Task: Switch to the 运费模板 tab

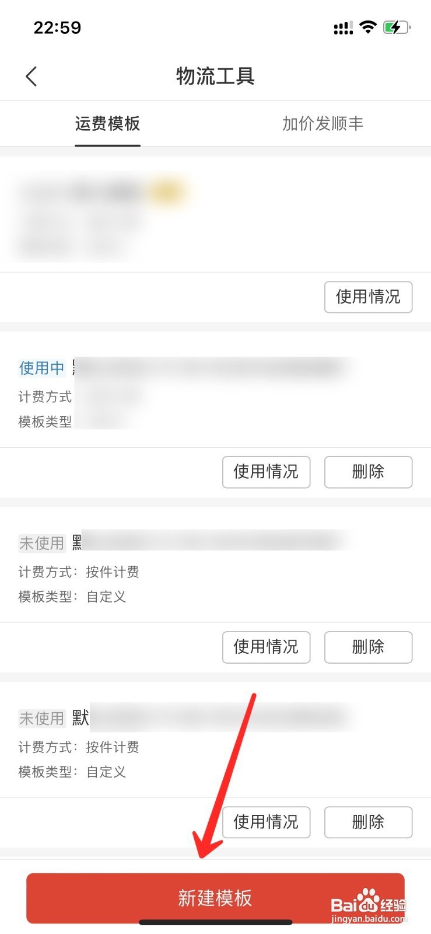Action: coord(108,124)
